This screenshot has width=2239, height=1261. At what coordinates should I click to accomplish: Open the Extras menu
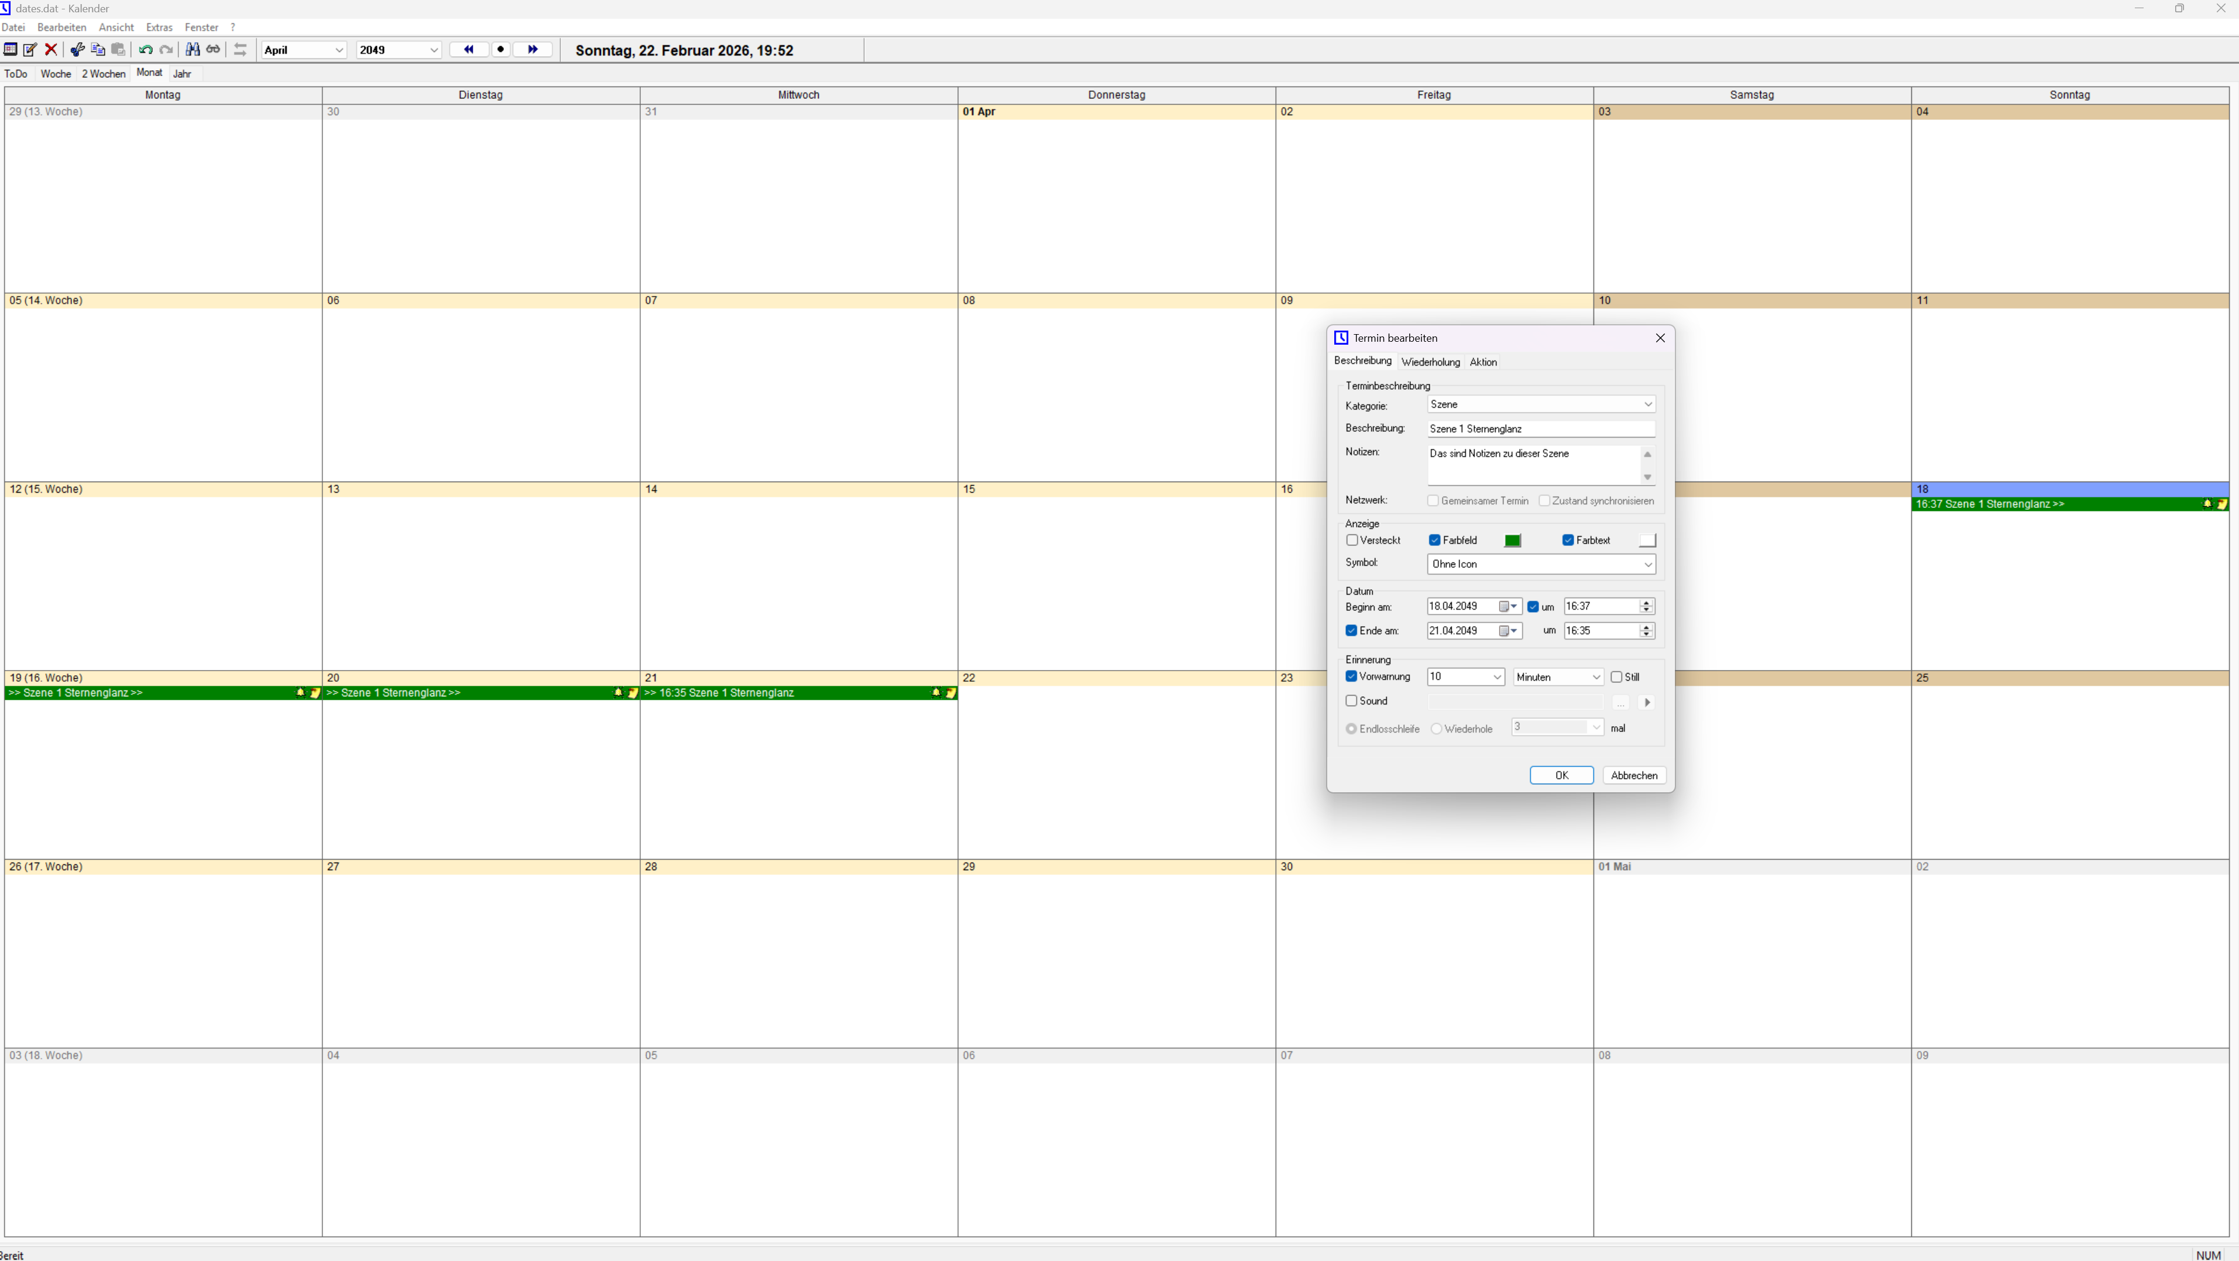[159, 28]
